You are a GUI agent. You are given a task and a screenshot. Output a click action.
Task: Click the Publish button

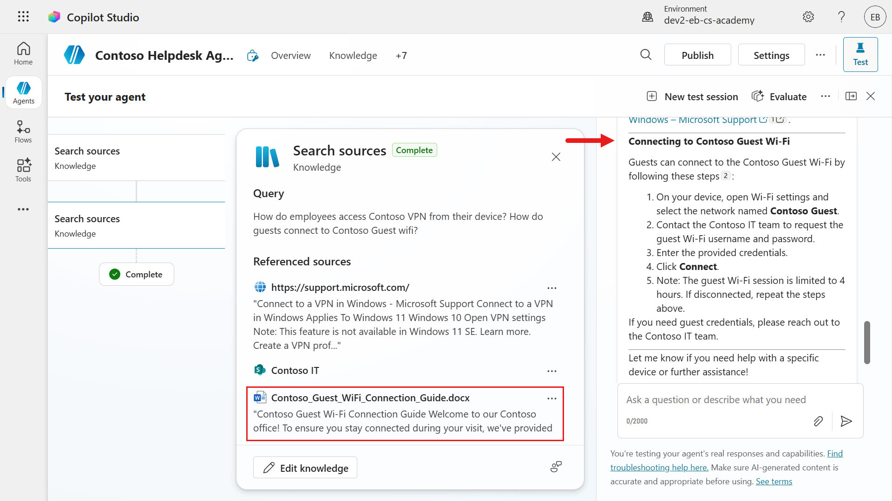pos(697,55)
